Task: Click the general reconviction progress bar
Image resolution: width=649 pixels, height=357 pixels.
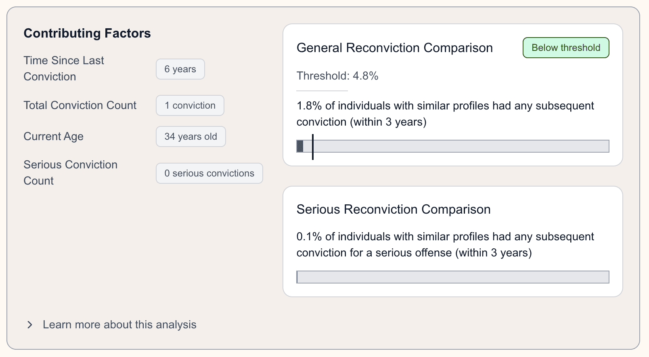Action: pos(452,146)
